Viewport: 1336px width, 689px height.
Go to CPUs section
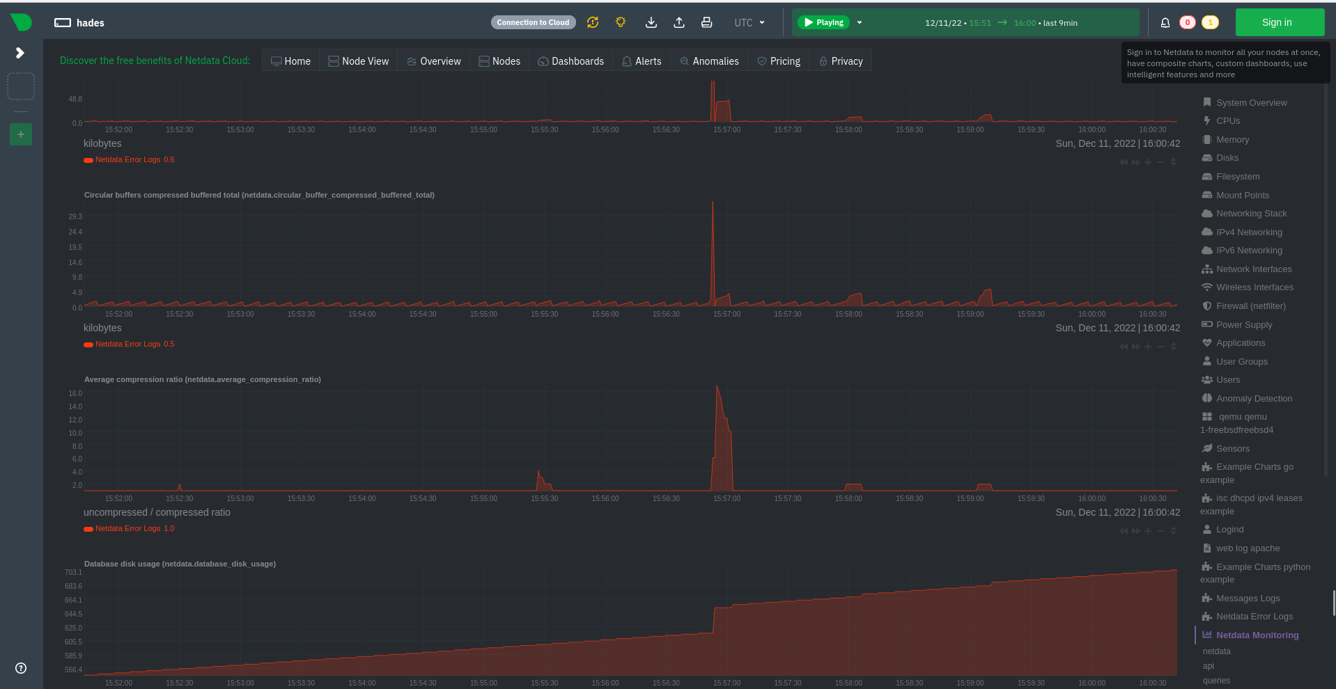(x=1221, y=120)
